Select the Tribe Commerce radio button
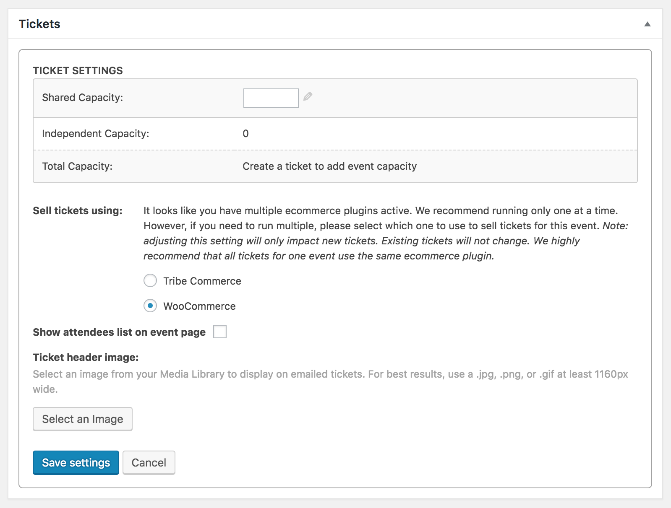 150,280
